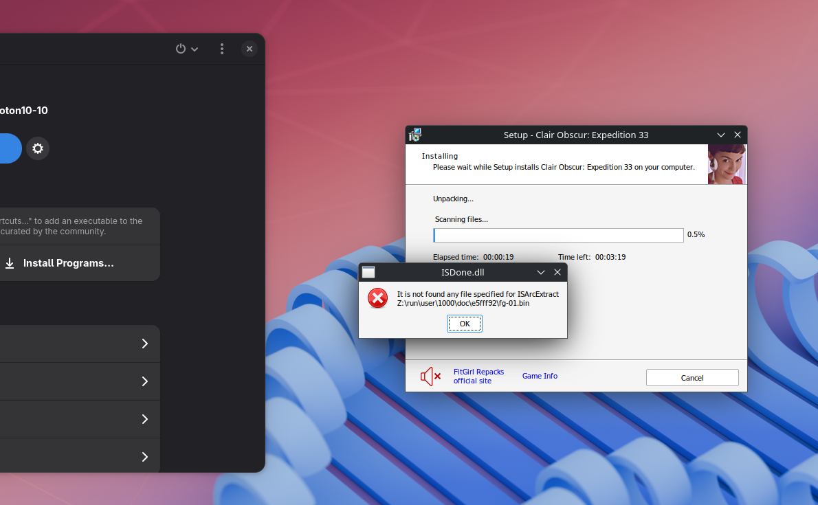Close the Bottles window
This screenshot has width=818, height=505.
point(250,49)
